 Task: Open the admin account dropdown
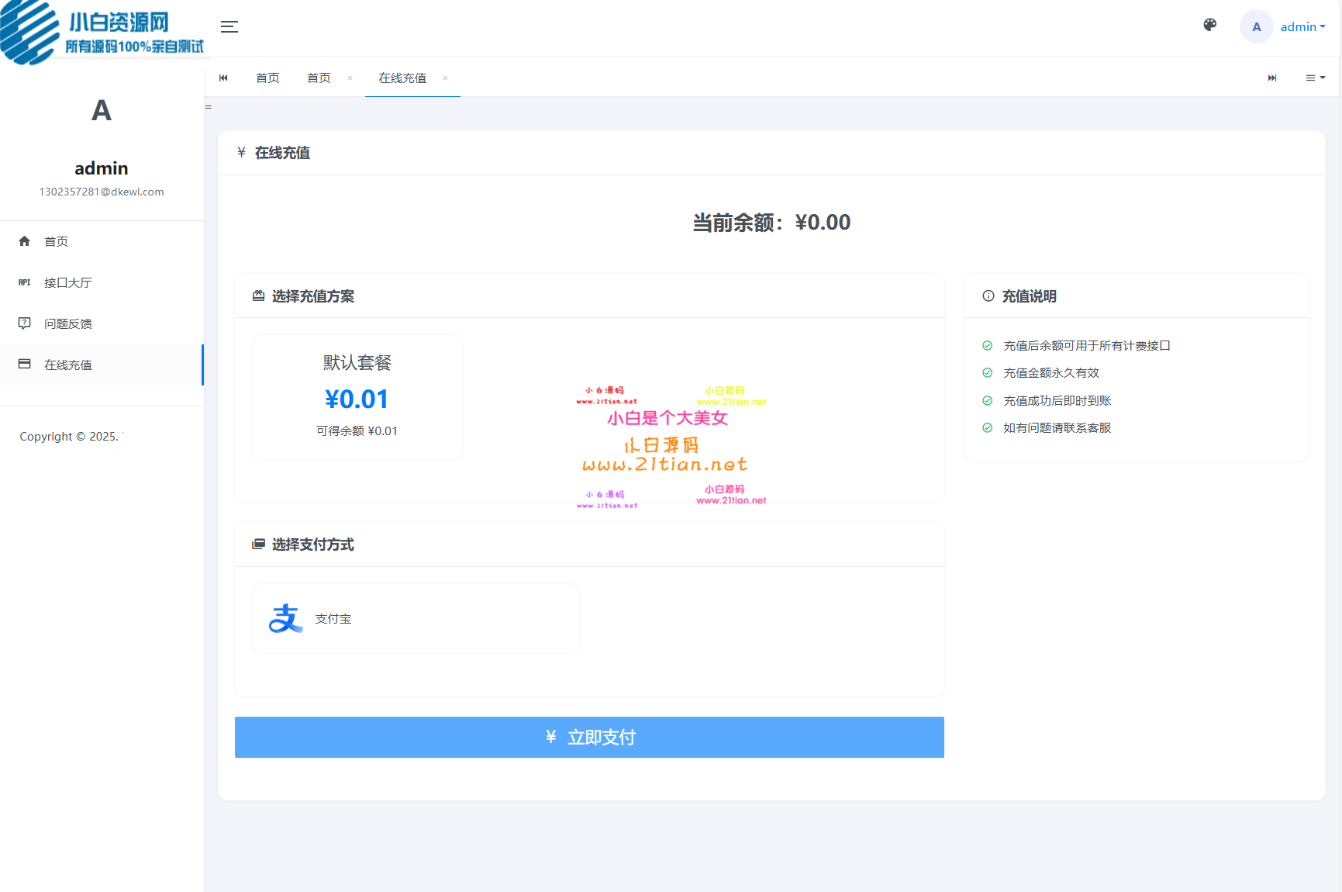(1302, 26)
